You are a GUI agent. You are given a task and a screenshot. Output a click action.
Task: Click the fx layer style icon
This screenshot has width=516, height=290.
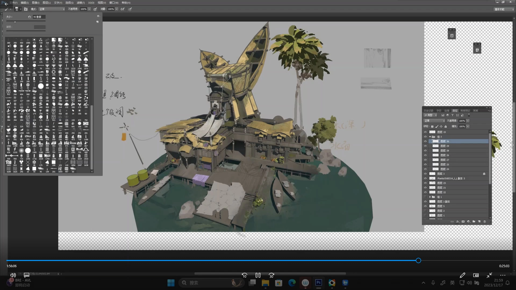[458, 222]
